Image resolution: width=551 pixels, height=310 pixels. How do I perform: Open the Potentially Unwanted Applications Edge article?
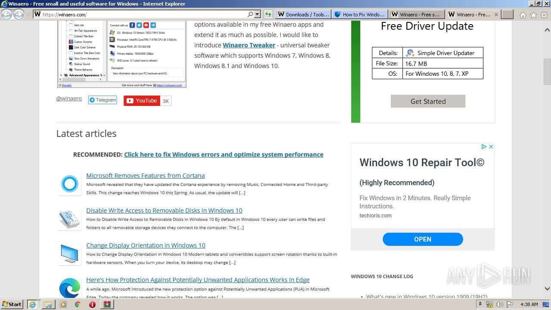click(x=198, y=280)
